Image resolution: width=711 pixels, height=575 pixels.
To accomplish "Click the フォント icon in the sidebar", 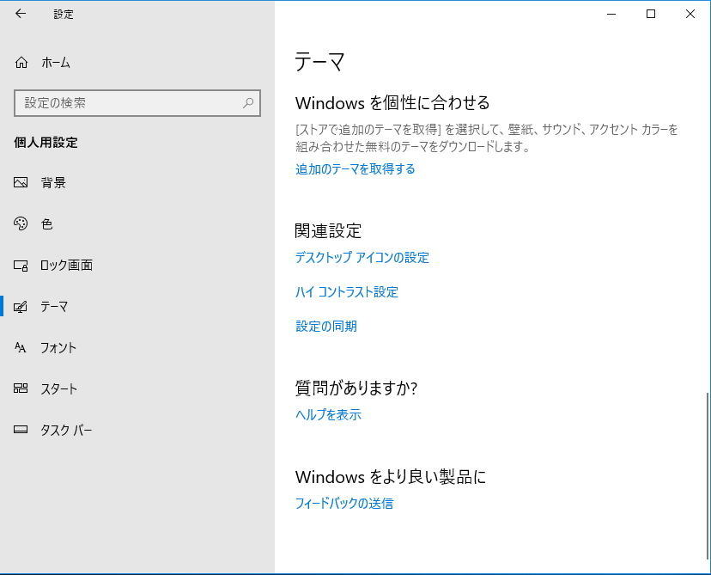I will coord(21,347).
